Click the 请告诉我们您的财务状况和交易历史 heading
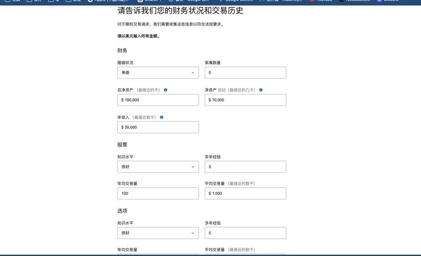Screen dimensions: 421x256 coord(180,10)
